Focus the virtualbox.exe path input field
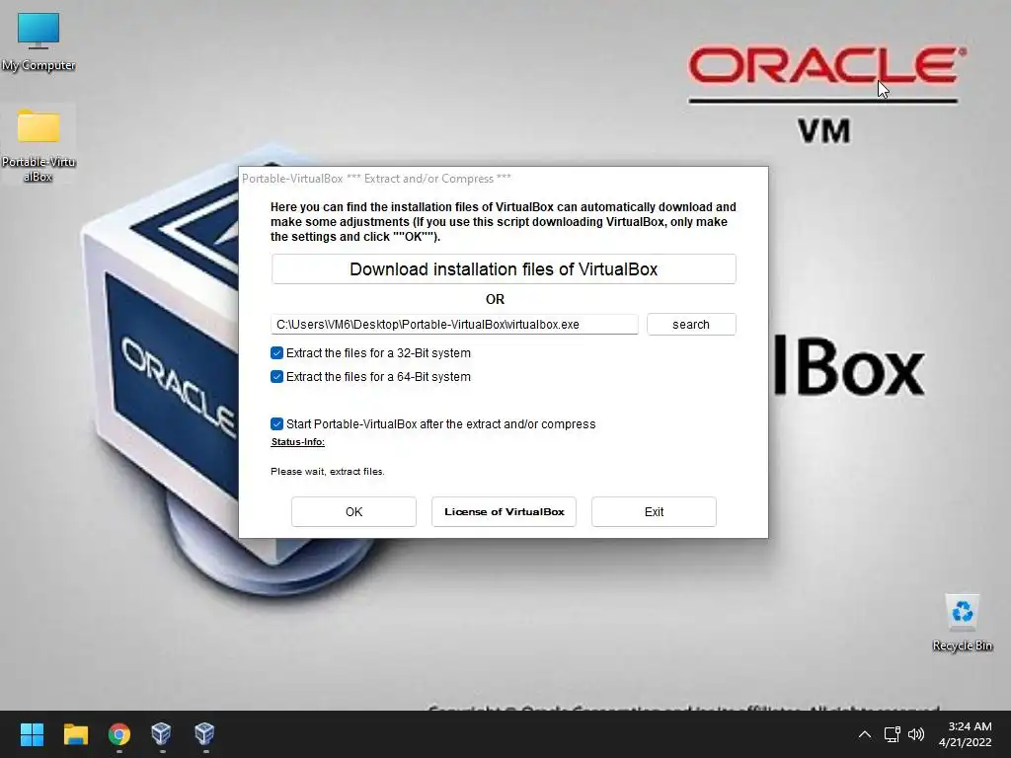1011x758 pixels. coord(454,324)
